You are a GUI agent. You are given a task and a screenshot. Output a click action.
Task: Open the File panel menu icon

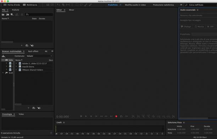click(7, 10)
